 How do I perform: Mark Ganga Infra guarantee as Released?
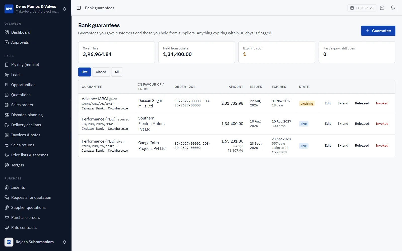tap(362, 146)
